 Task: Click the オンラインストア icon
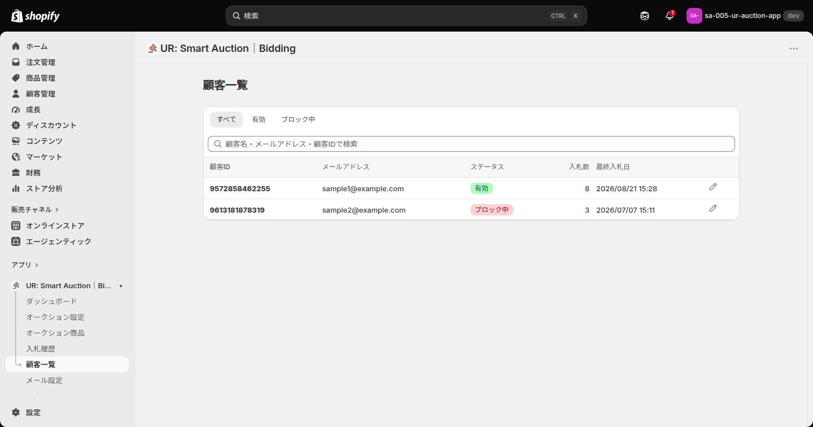click(16, 226)
